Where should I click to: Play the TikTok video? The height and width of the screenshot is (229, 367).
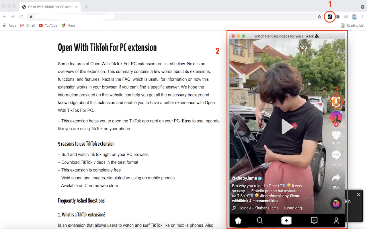click(287, 127)
